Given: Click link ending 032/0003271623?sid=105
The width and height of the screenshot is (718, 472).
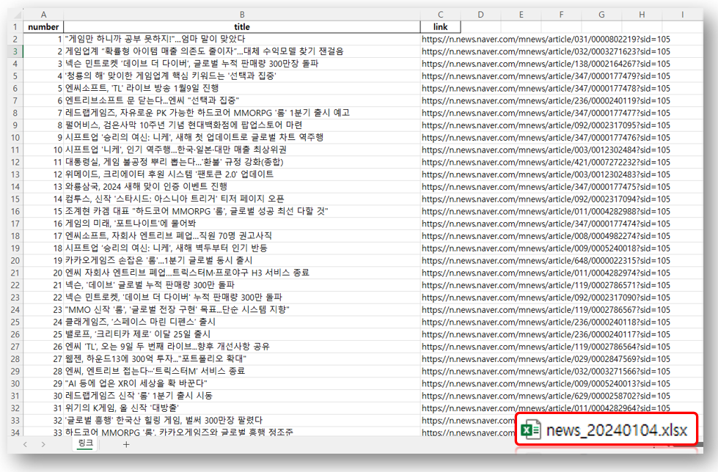Looking at the screenshot, I should [x=546, y=52].
